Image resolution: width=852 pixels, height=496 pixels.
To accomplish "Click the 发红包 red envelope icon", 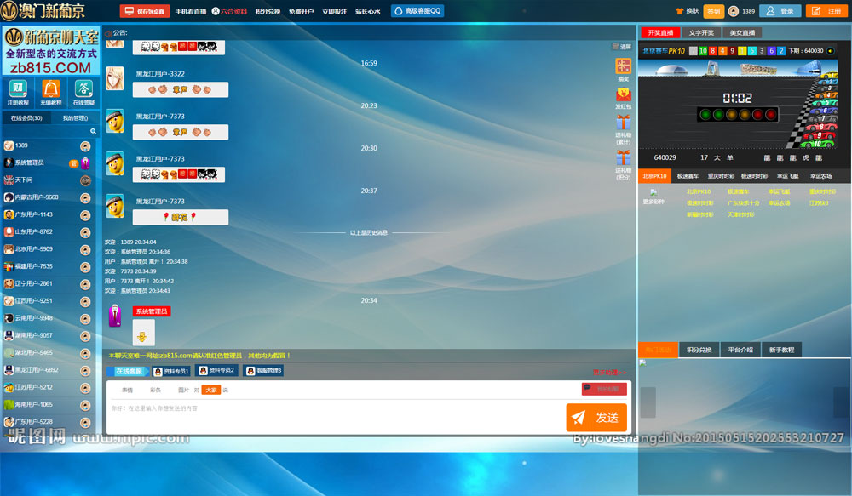I will point(623,94).
